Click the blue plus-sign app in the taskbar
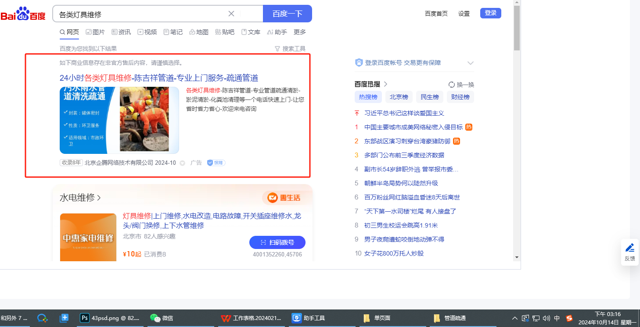This screenshot has height=327, width=640. coord(65,318)
